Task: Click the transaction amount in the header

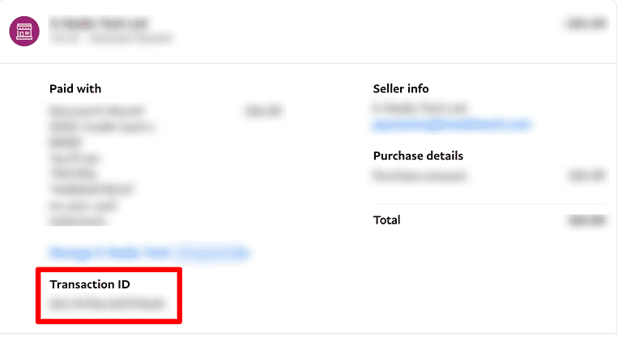Action: pos(587,24)
